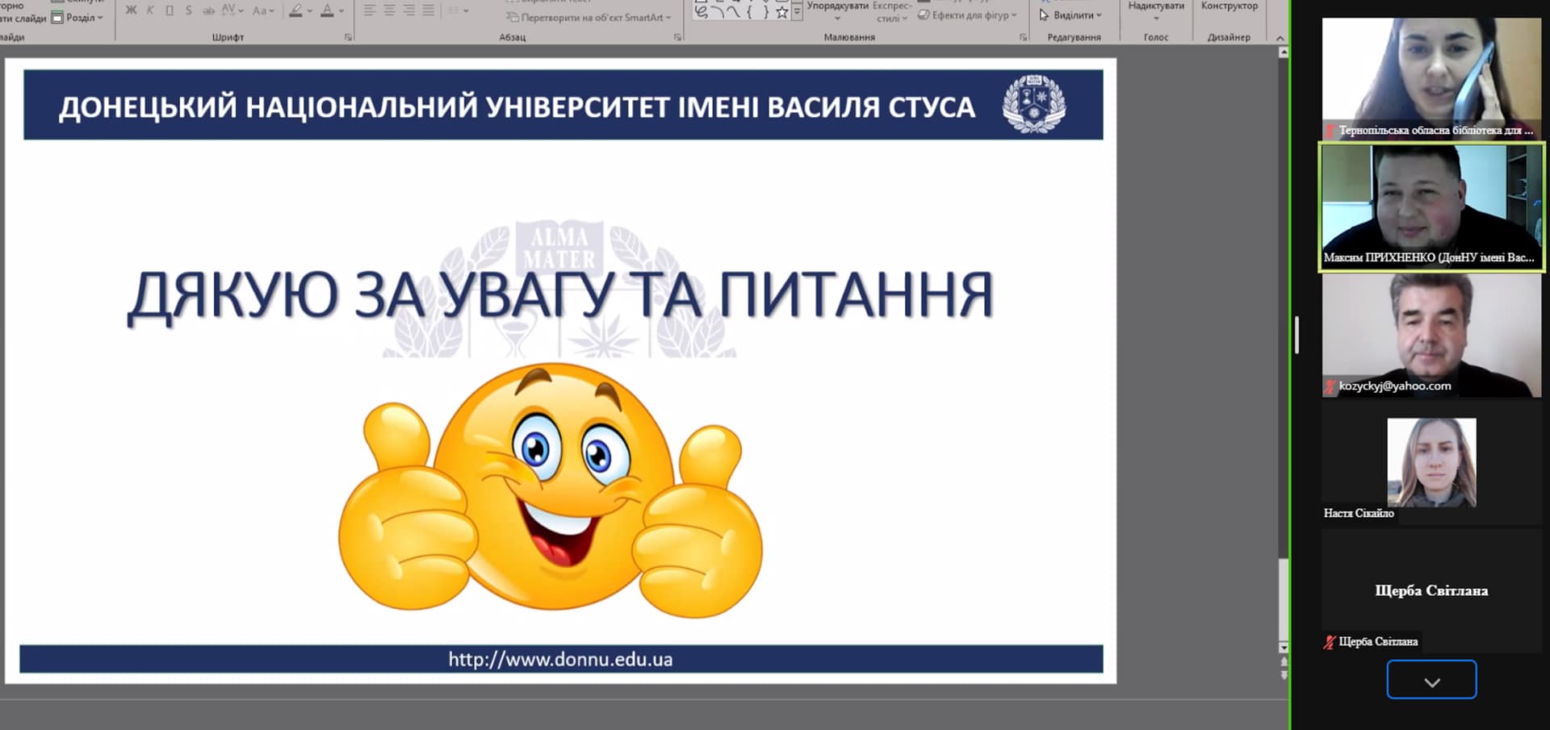Open Конструктор designer ideas
The height and width of the screenshot is (730, 1550).
[x=1229, y=8]
